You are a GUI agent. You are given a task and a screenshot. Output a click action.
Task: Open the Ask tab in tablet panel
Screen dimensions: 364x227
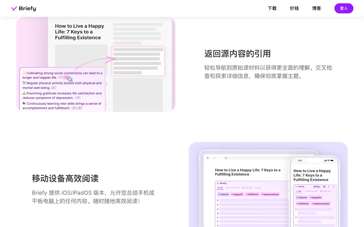(258, 188)
